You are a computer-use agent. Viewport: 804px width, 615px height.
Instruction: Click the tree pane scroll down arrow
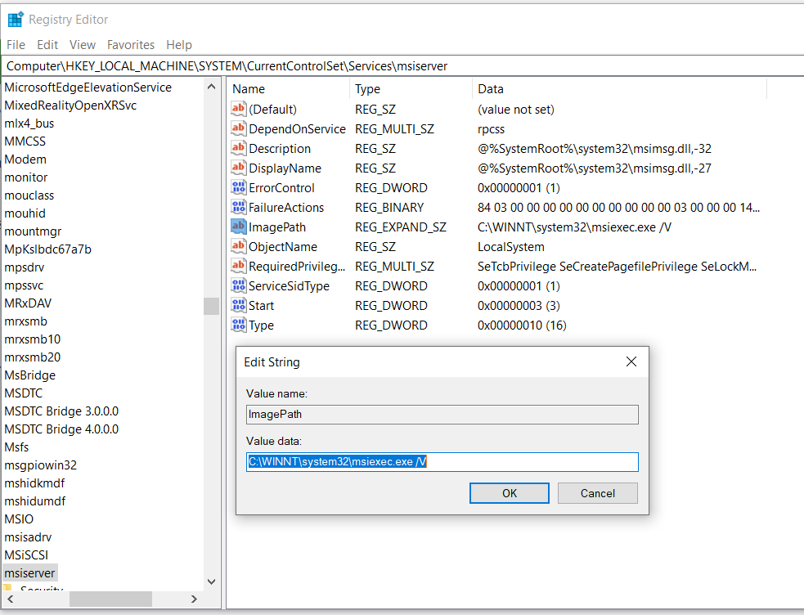(x=211, y=581)
